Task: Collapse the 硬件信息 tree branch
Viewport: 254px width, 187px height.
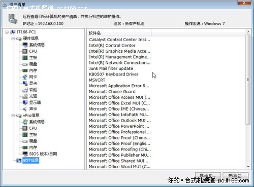Action: [x=13, y=39]
